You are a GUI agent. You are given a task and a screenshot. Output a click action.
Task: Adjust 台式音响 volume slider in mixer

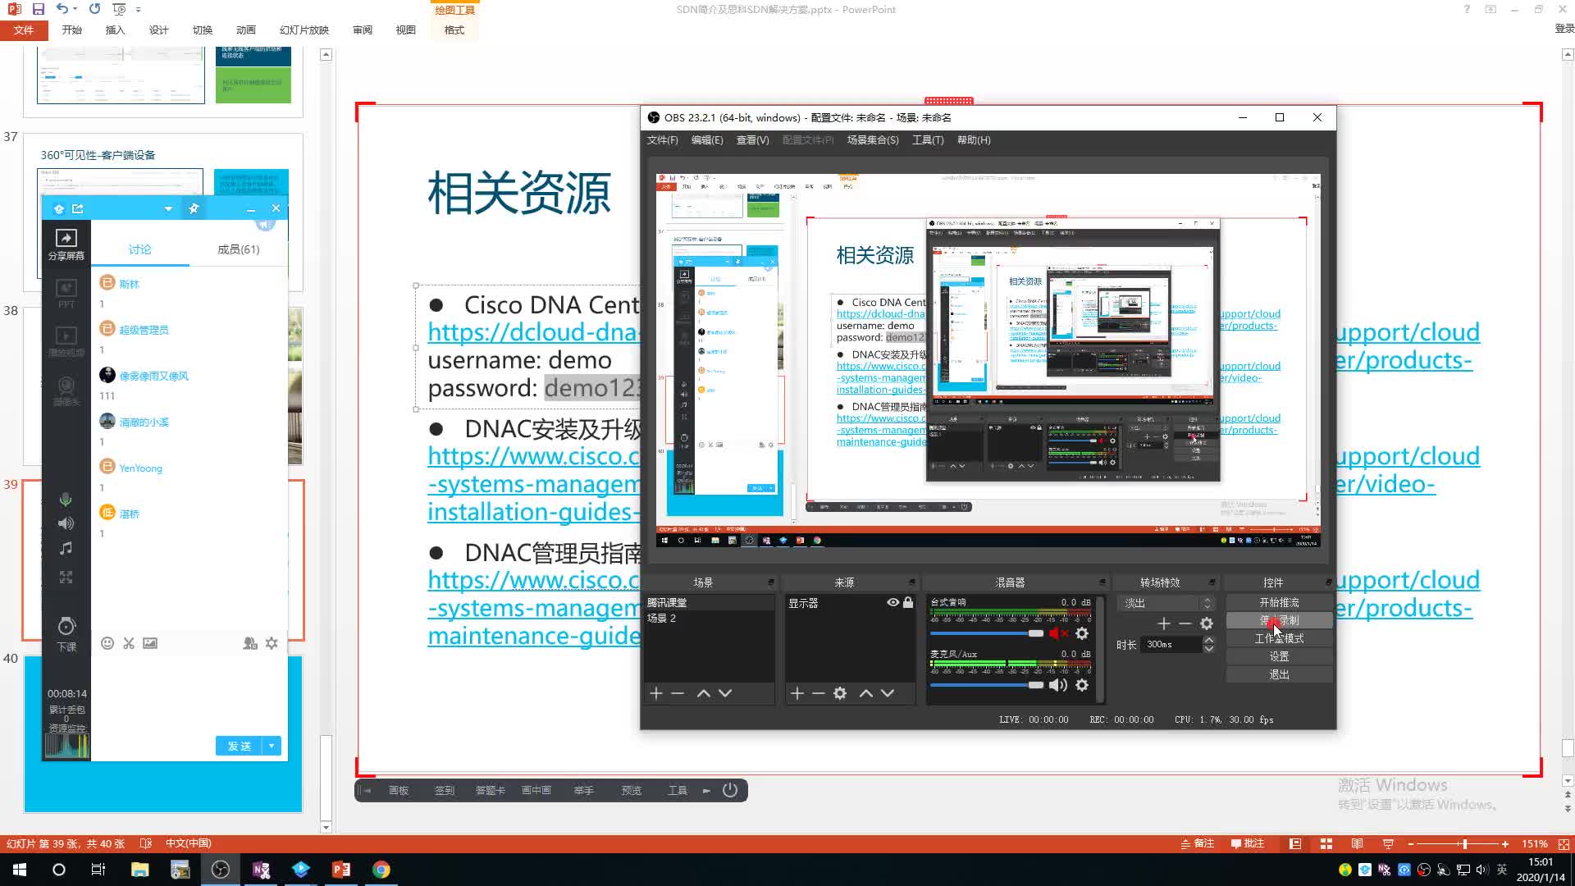(987, 633)
